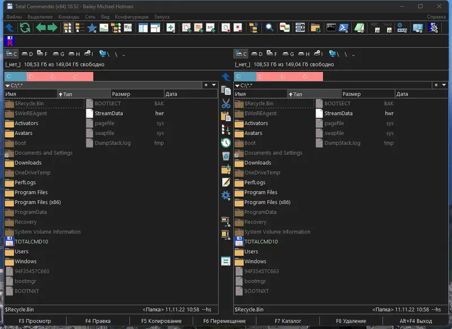Launch PowerShell from the toolbar
The image size is (452, 329).
pos(344,28)
